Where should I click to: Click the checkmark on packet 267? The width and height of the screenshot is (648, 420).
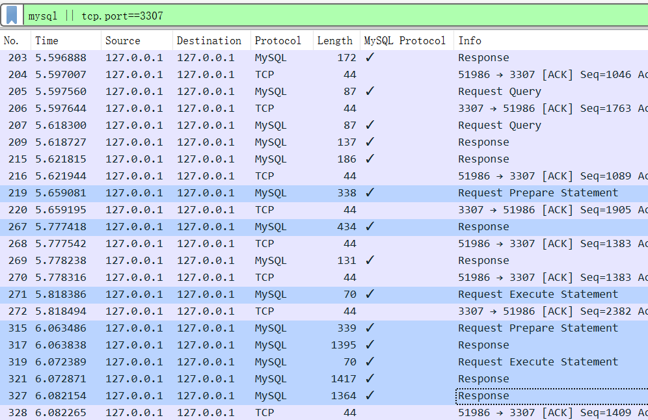pos(370,227)
